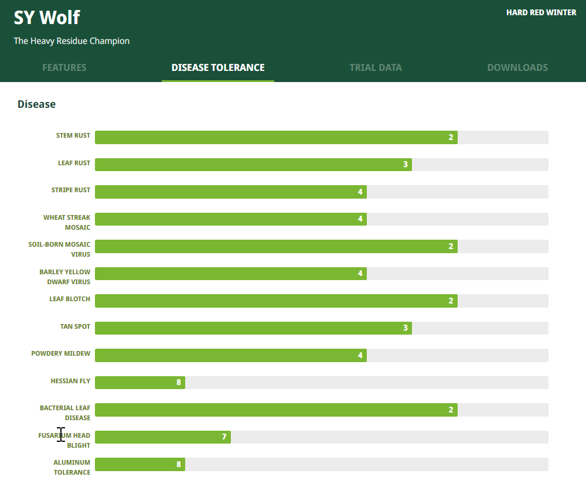The width and height of the screenshot is (586, 477).
Task: Click the Powdery Mildew rating bar
Action: coord(321,355)
